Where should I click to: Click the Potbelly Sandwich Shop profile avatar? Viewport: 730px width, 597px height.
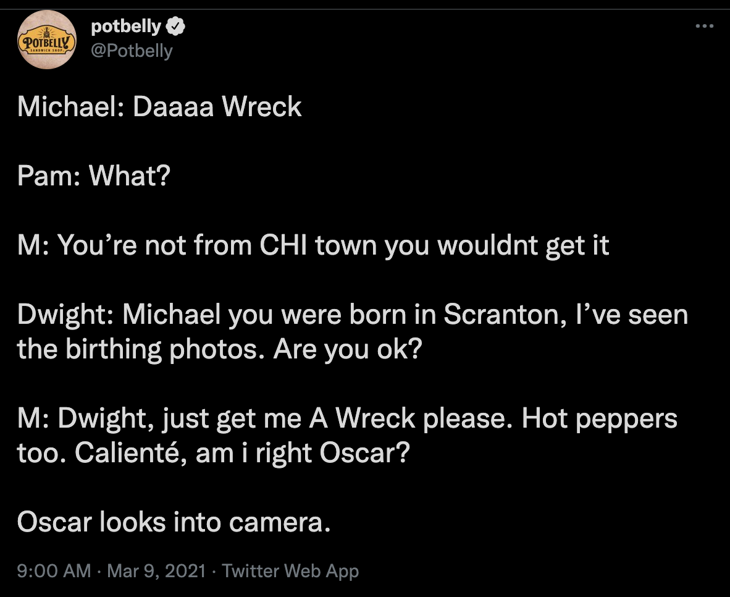coord(48,38)
